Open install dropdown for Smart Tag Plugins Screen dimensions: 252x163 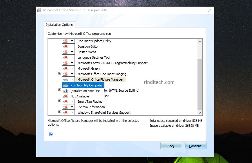72,102
